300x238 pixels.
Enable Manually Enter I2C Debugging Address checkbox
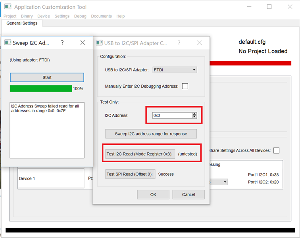[x=185, y=86]
